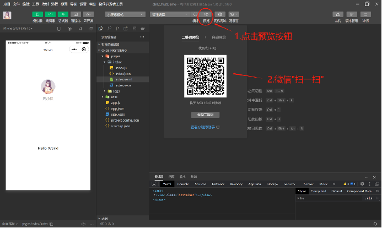This screenshot has height=228, width=382.
Task: Click the Version Management icon
Action: click(352, 14)
